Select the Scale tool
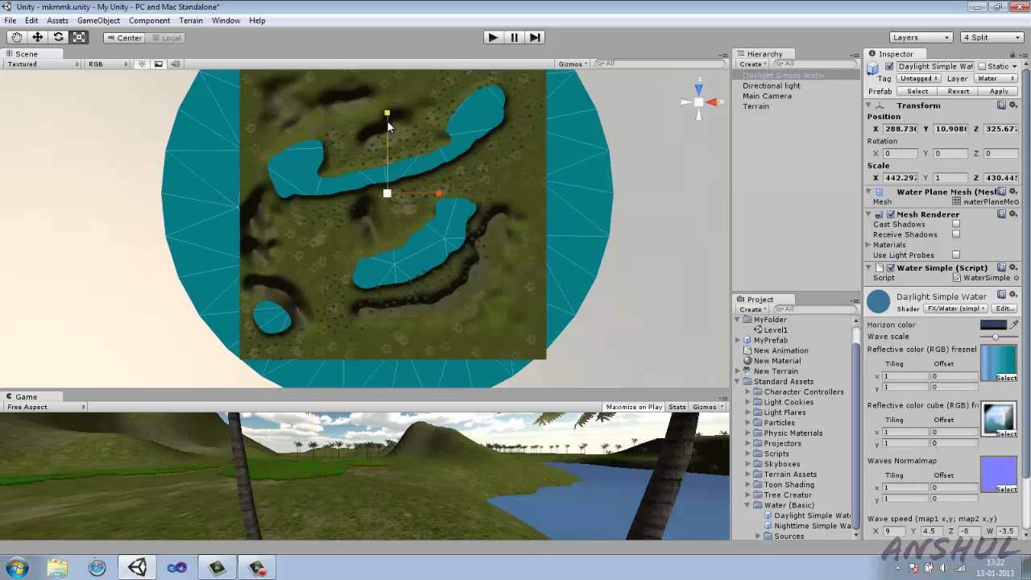The image size is (1031, 580). click(77, 37)
